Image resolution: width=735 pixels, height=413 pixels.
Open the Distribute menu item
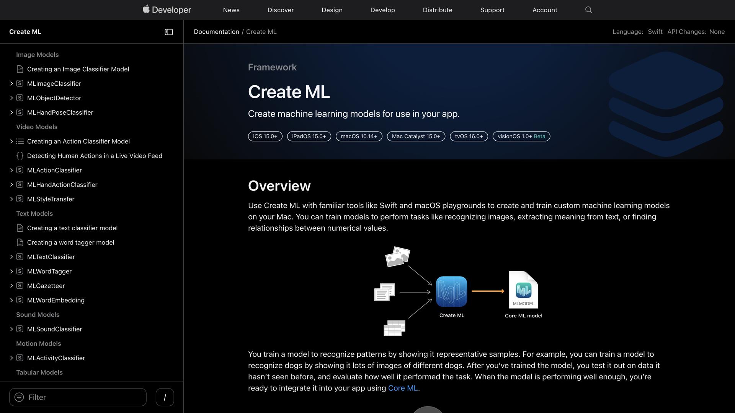point(437,10)
